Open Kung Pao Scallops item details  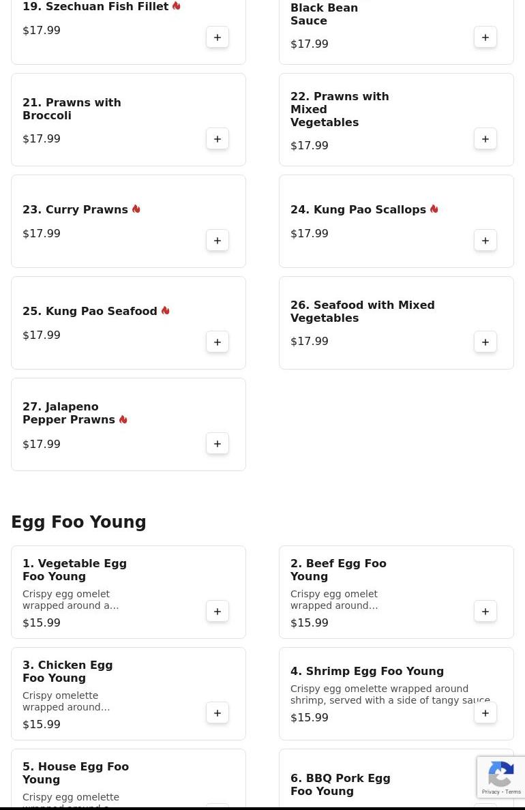(396, 221)
